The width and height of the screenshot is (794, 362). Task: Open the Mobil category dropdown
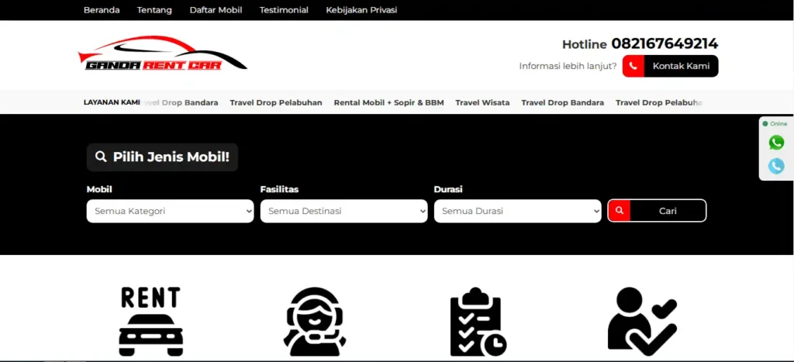point(170,211)
